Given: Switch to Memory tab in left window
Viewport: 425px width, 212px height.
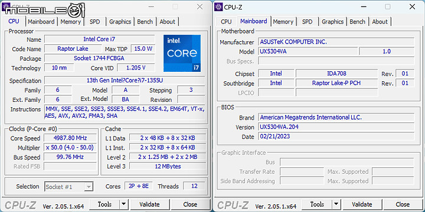Looking at the screenshot, I should (70, 22).
